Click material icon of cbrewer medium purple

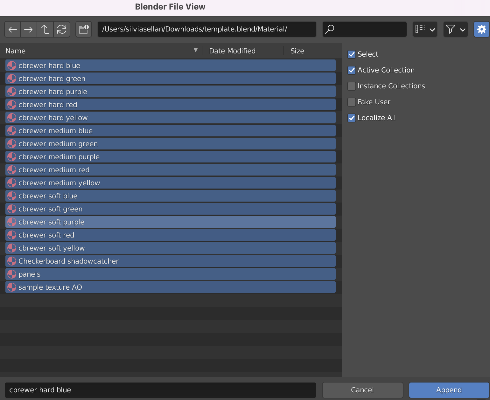[12, 157]
